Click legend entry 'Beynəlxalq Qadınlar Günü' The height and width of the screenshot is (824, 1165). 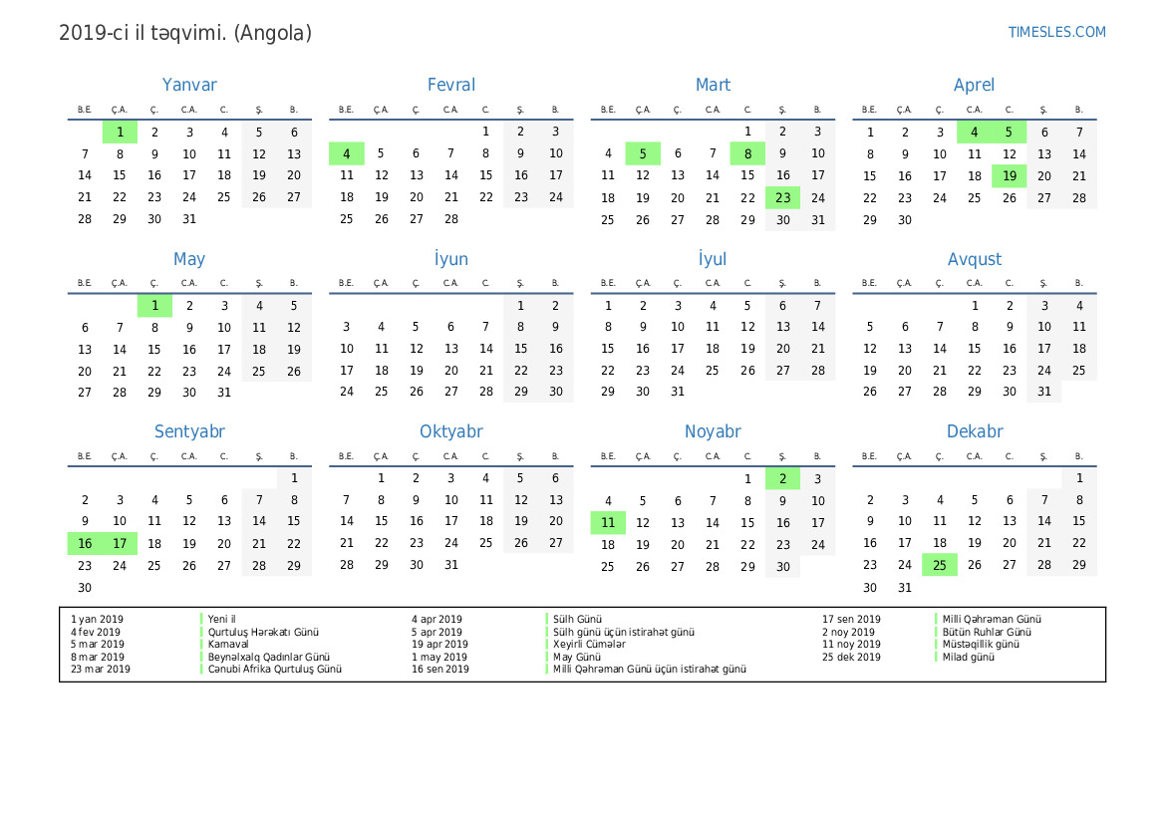click(269, 657)
